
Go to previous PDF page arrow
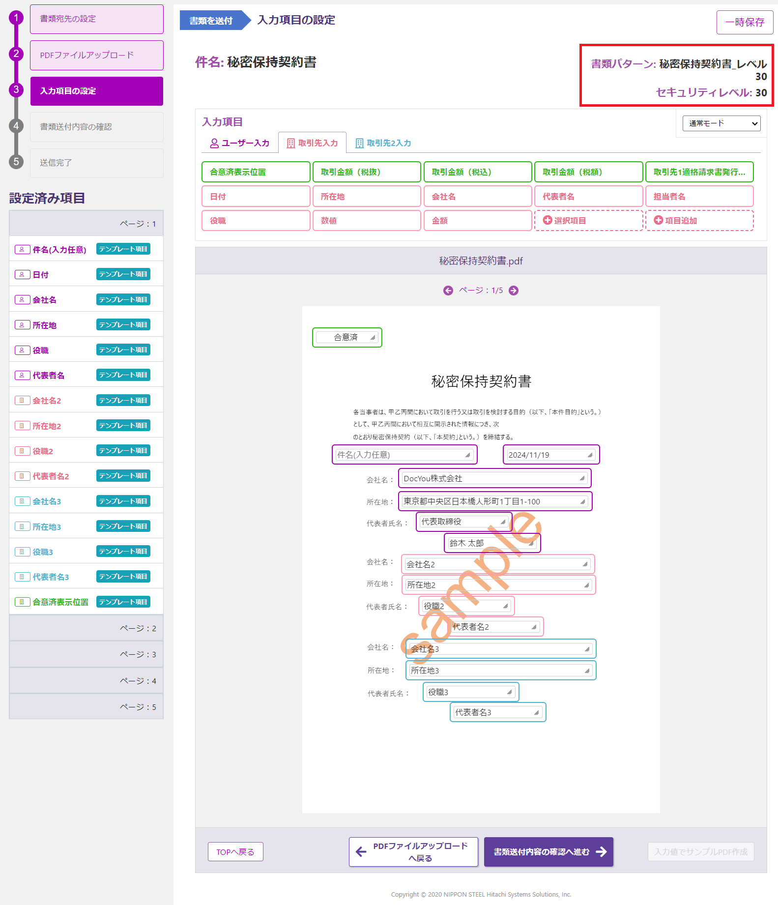[x=448, y=291]
